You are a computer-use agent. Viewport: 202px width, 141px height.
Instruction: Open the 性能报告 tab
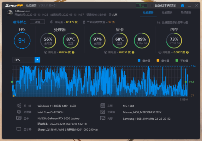pos(148,13)
